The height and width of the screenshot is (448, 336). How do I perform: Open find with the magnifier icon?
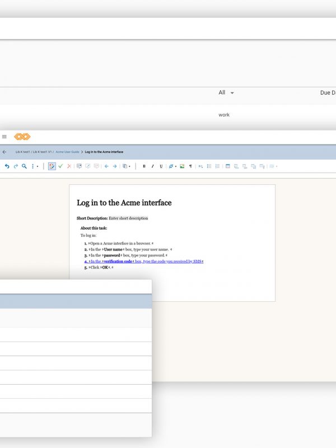[x=24, y=166]
